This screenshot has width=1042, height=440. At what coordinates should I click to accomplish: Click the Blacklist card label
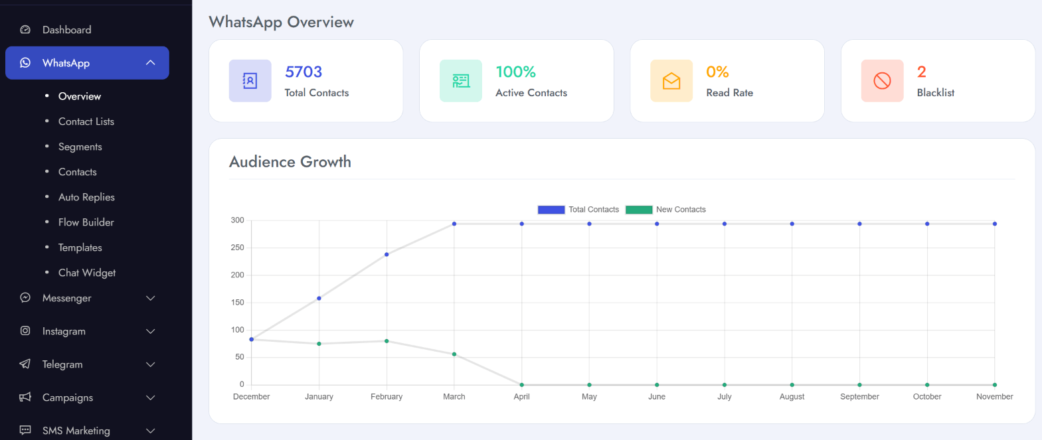[936, 93]
